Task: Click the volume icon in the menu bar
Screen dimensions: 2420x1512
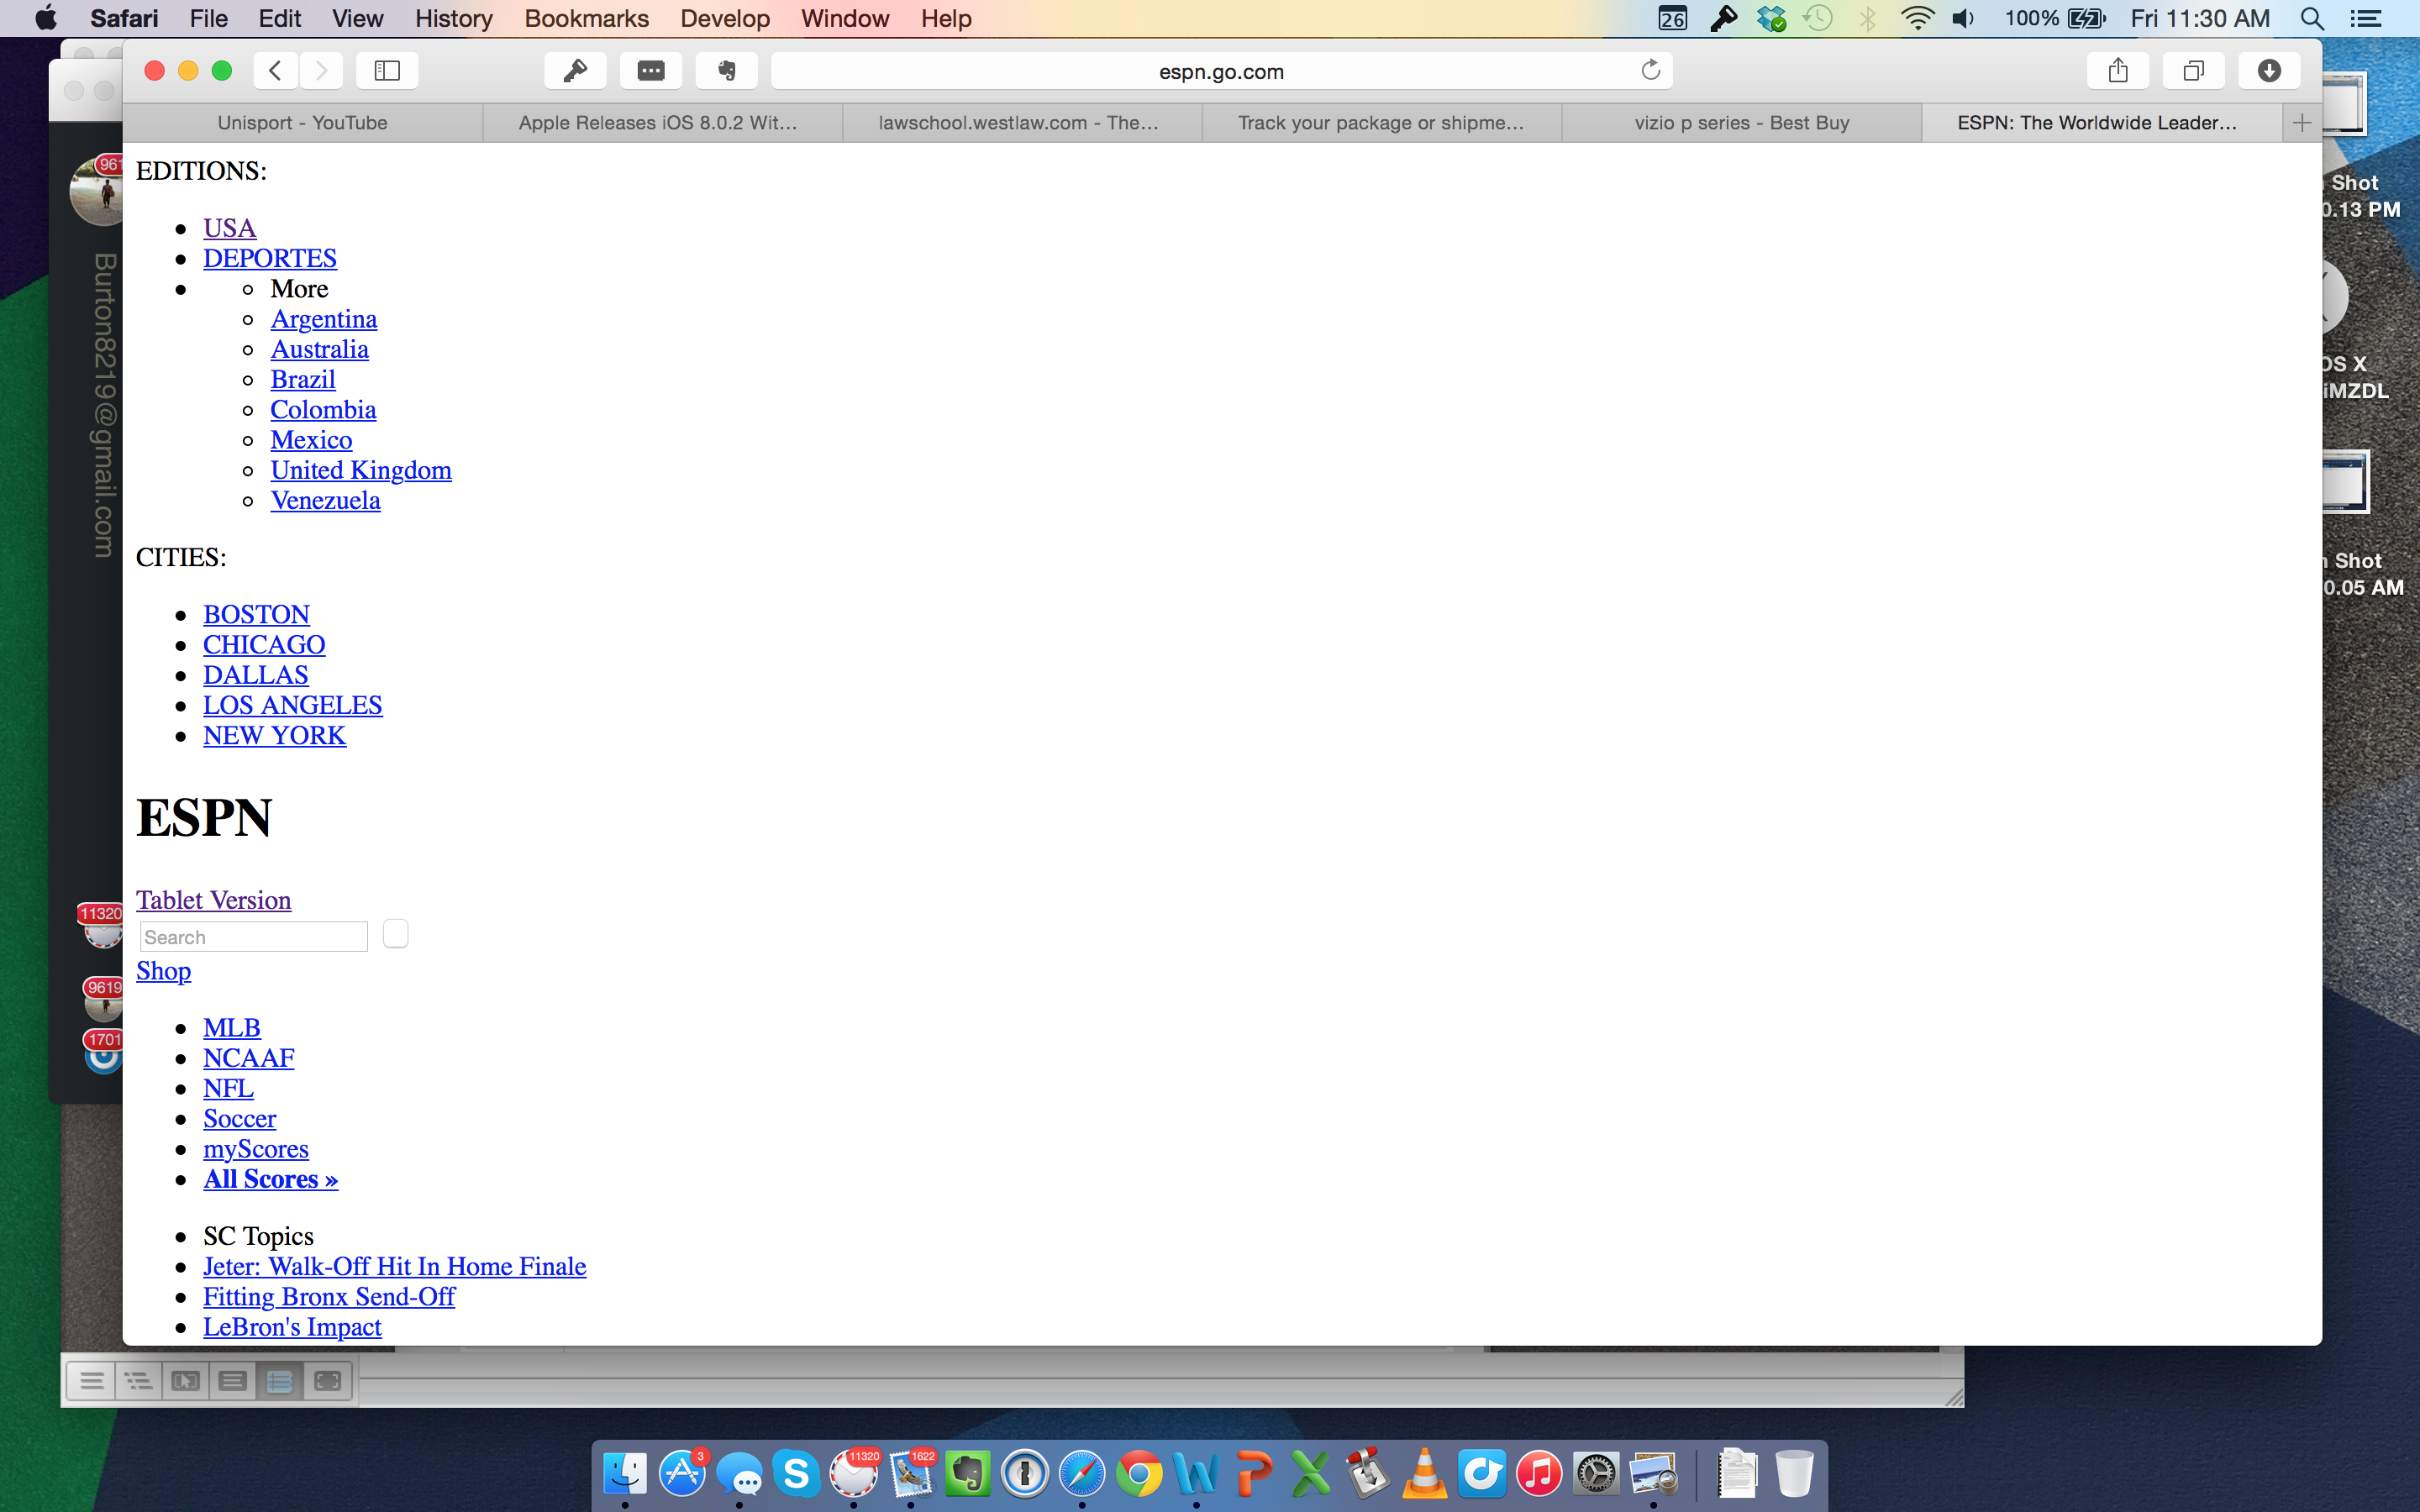Action: click(x=1963, y=18)
